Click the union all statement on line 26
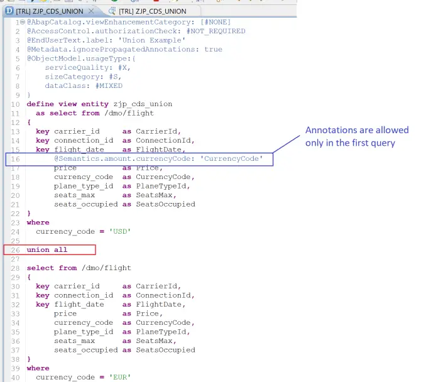The image size is (426, 382). click(47, 249)
